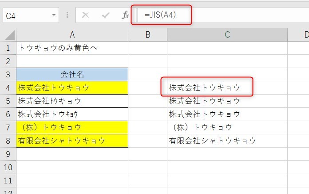Select row 5 header
The height and width of the screenshot is (194, 309).
click(8, 101)
